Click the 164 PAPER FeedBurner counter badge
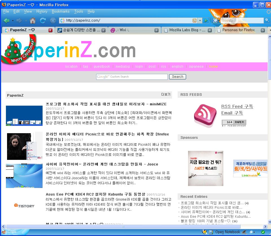This screenshot has height=236, width=271. click(x=234, y=123)
